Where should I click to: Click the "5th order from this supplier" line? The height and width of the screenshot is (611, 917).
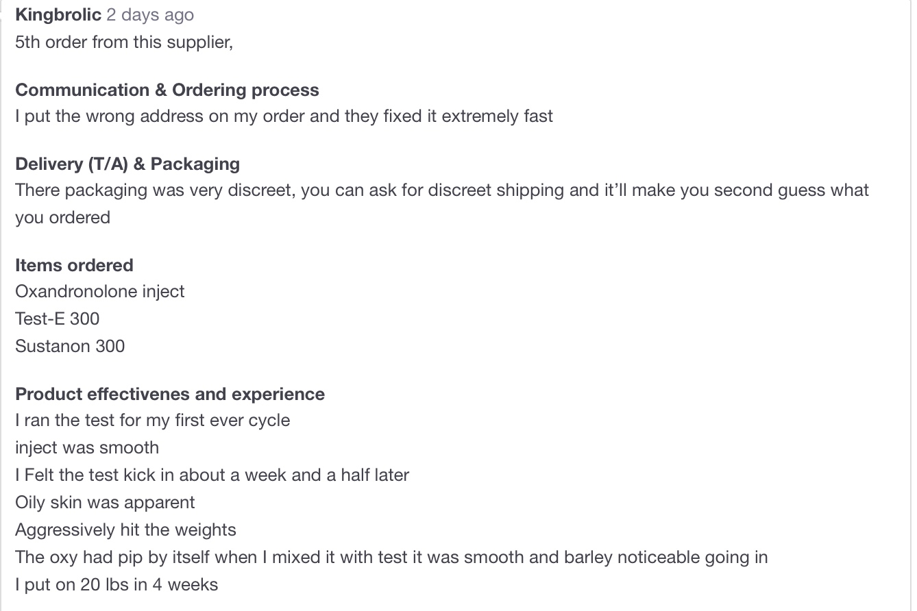point(124,42)
